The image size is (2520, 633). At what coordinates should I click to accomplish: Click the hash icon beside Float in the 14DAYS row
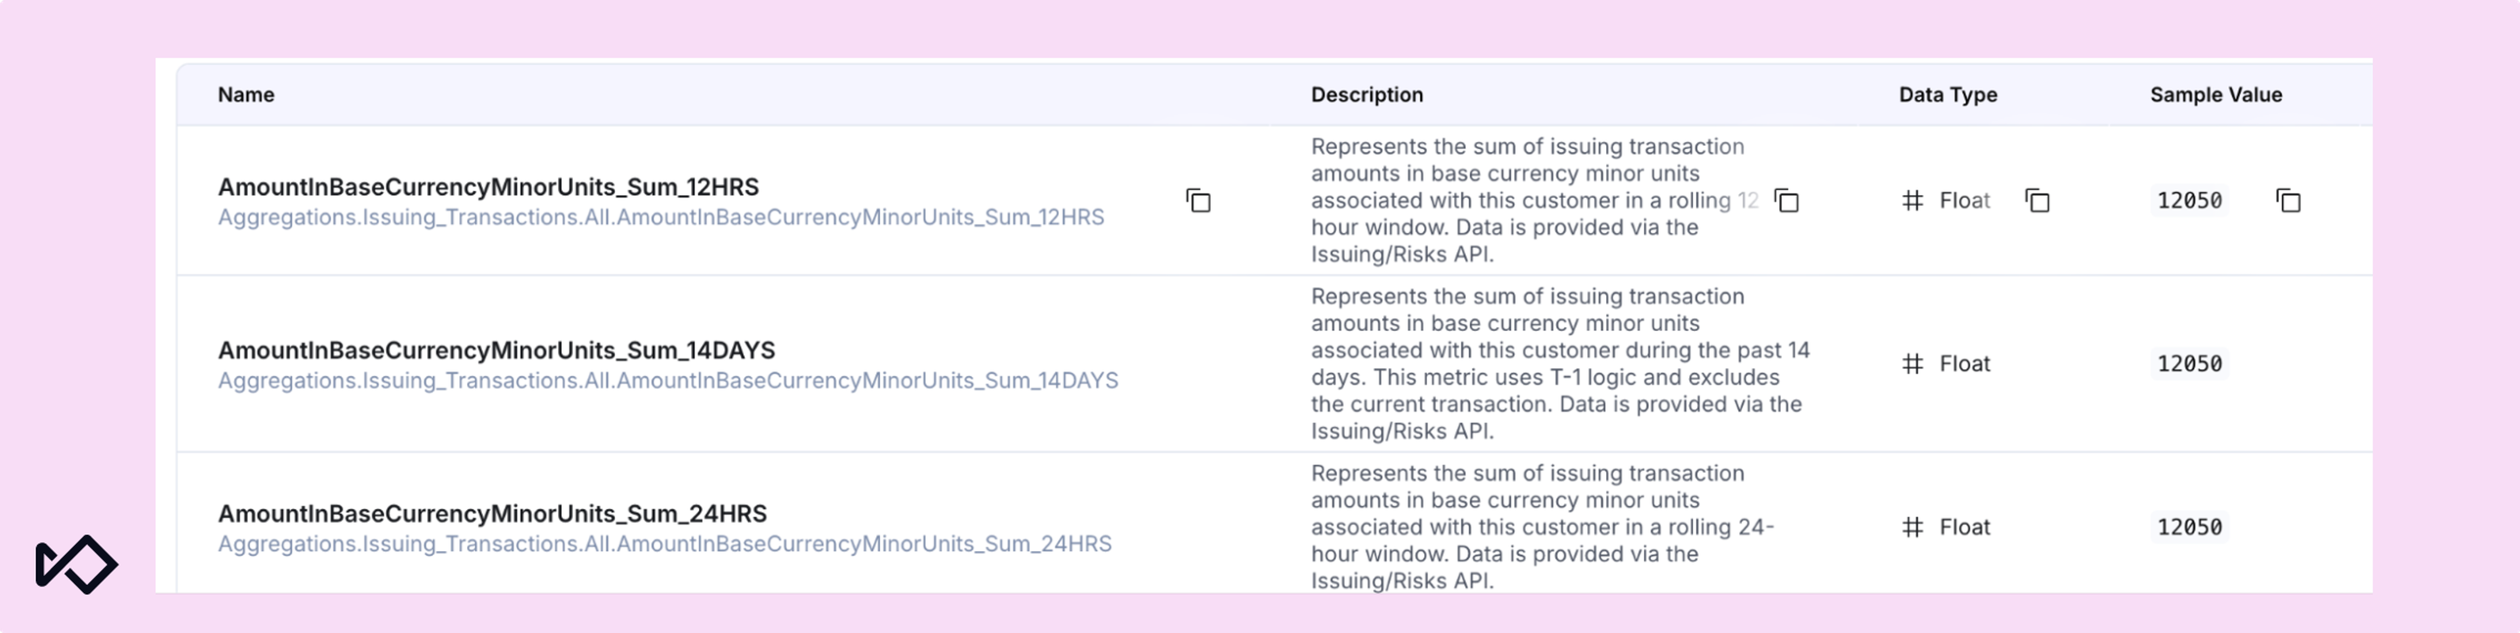pos(1912,364)
